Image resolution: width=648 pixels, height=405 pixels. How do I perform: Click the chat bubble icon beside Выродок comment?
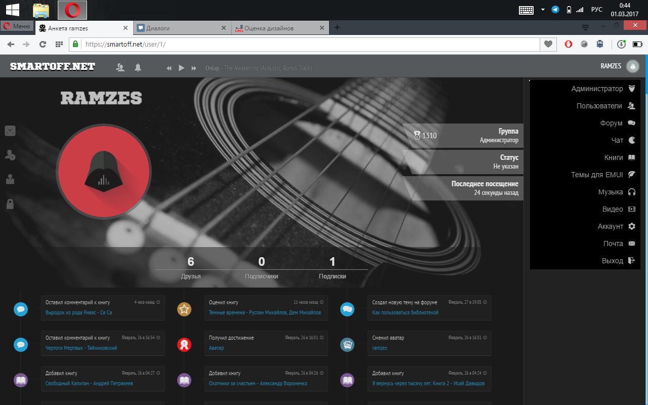[x=21, y=309]
